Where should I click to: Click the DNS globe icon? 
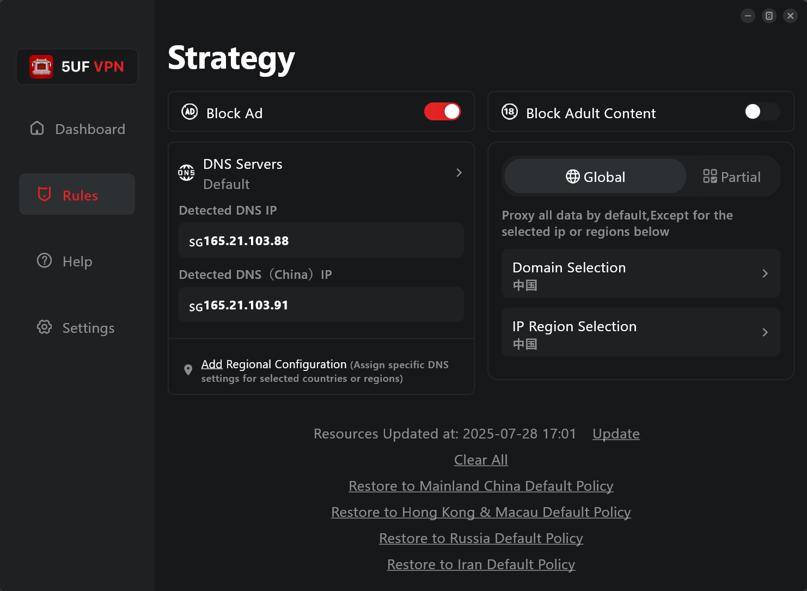[x=186, y=173]
